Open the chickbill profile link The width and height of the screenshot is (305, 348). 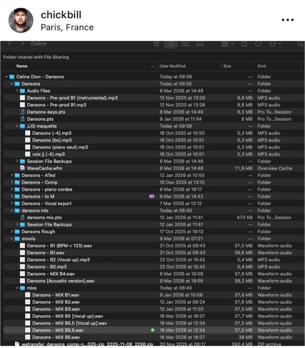click(58, 15)
